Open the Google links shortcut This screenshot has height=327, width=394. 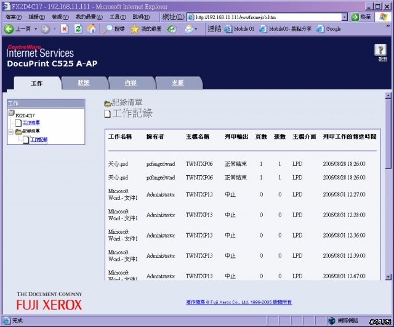tap(329, 29)
